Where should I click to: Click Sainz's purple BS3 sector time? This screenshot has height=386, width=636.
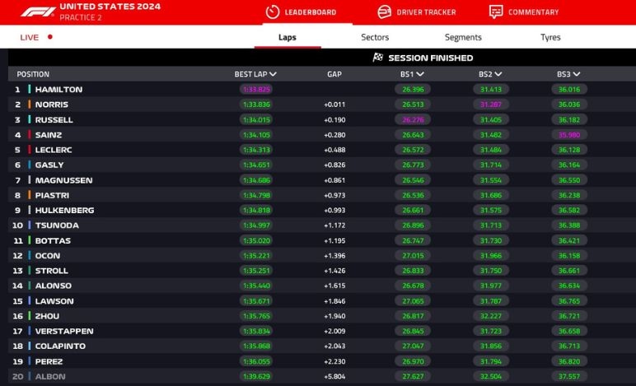[x=568, y=135]
